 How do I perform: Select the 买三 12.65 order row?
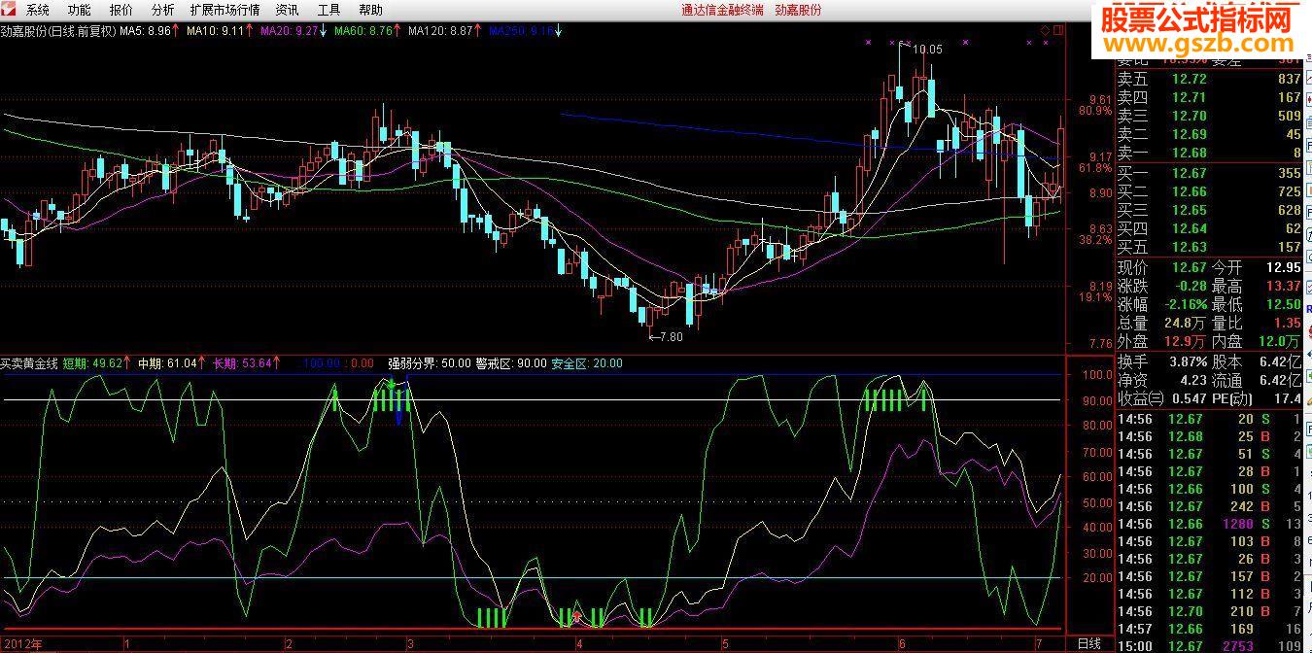(1209, 210)
